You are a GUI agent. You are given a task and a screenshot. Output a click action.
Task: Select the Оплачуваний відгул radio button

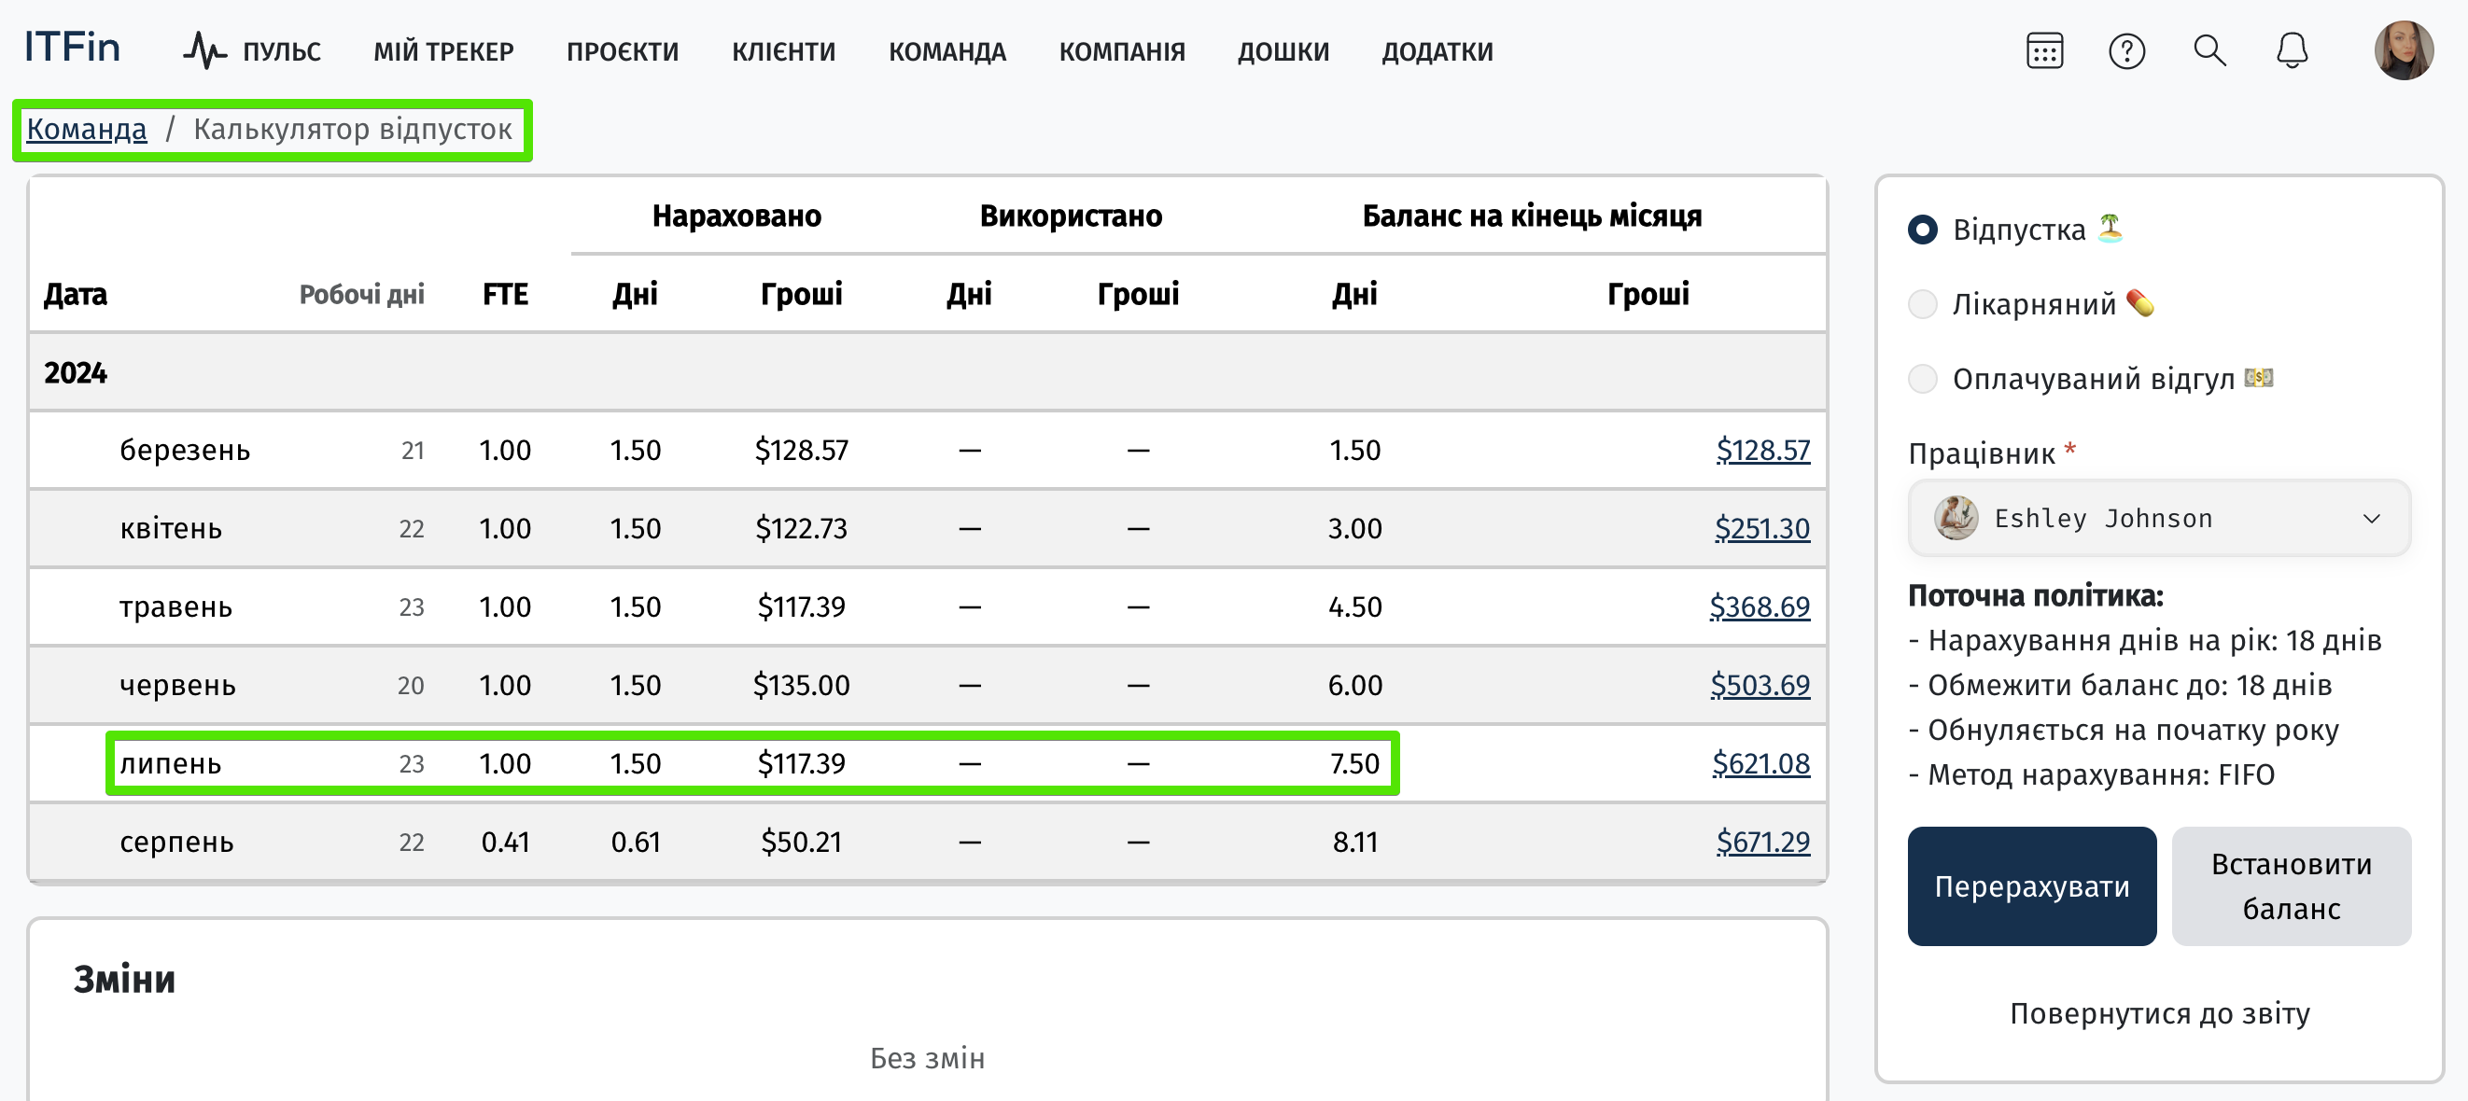[1922, 379]
